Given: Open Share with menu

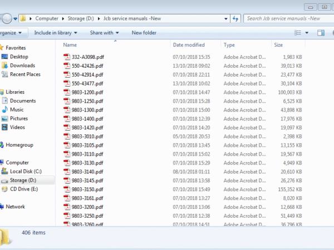Looking at the screenshot, I should 105,33.
